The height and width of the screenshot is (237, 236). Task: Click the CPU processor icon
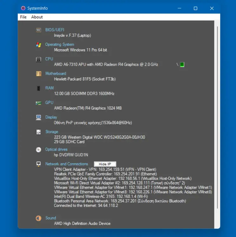tap(38, 59)
